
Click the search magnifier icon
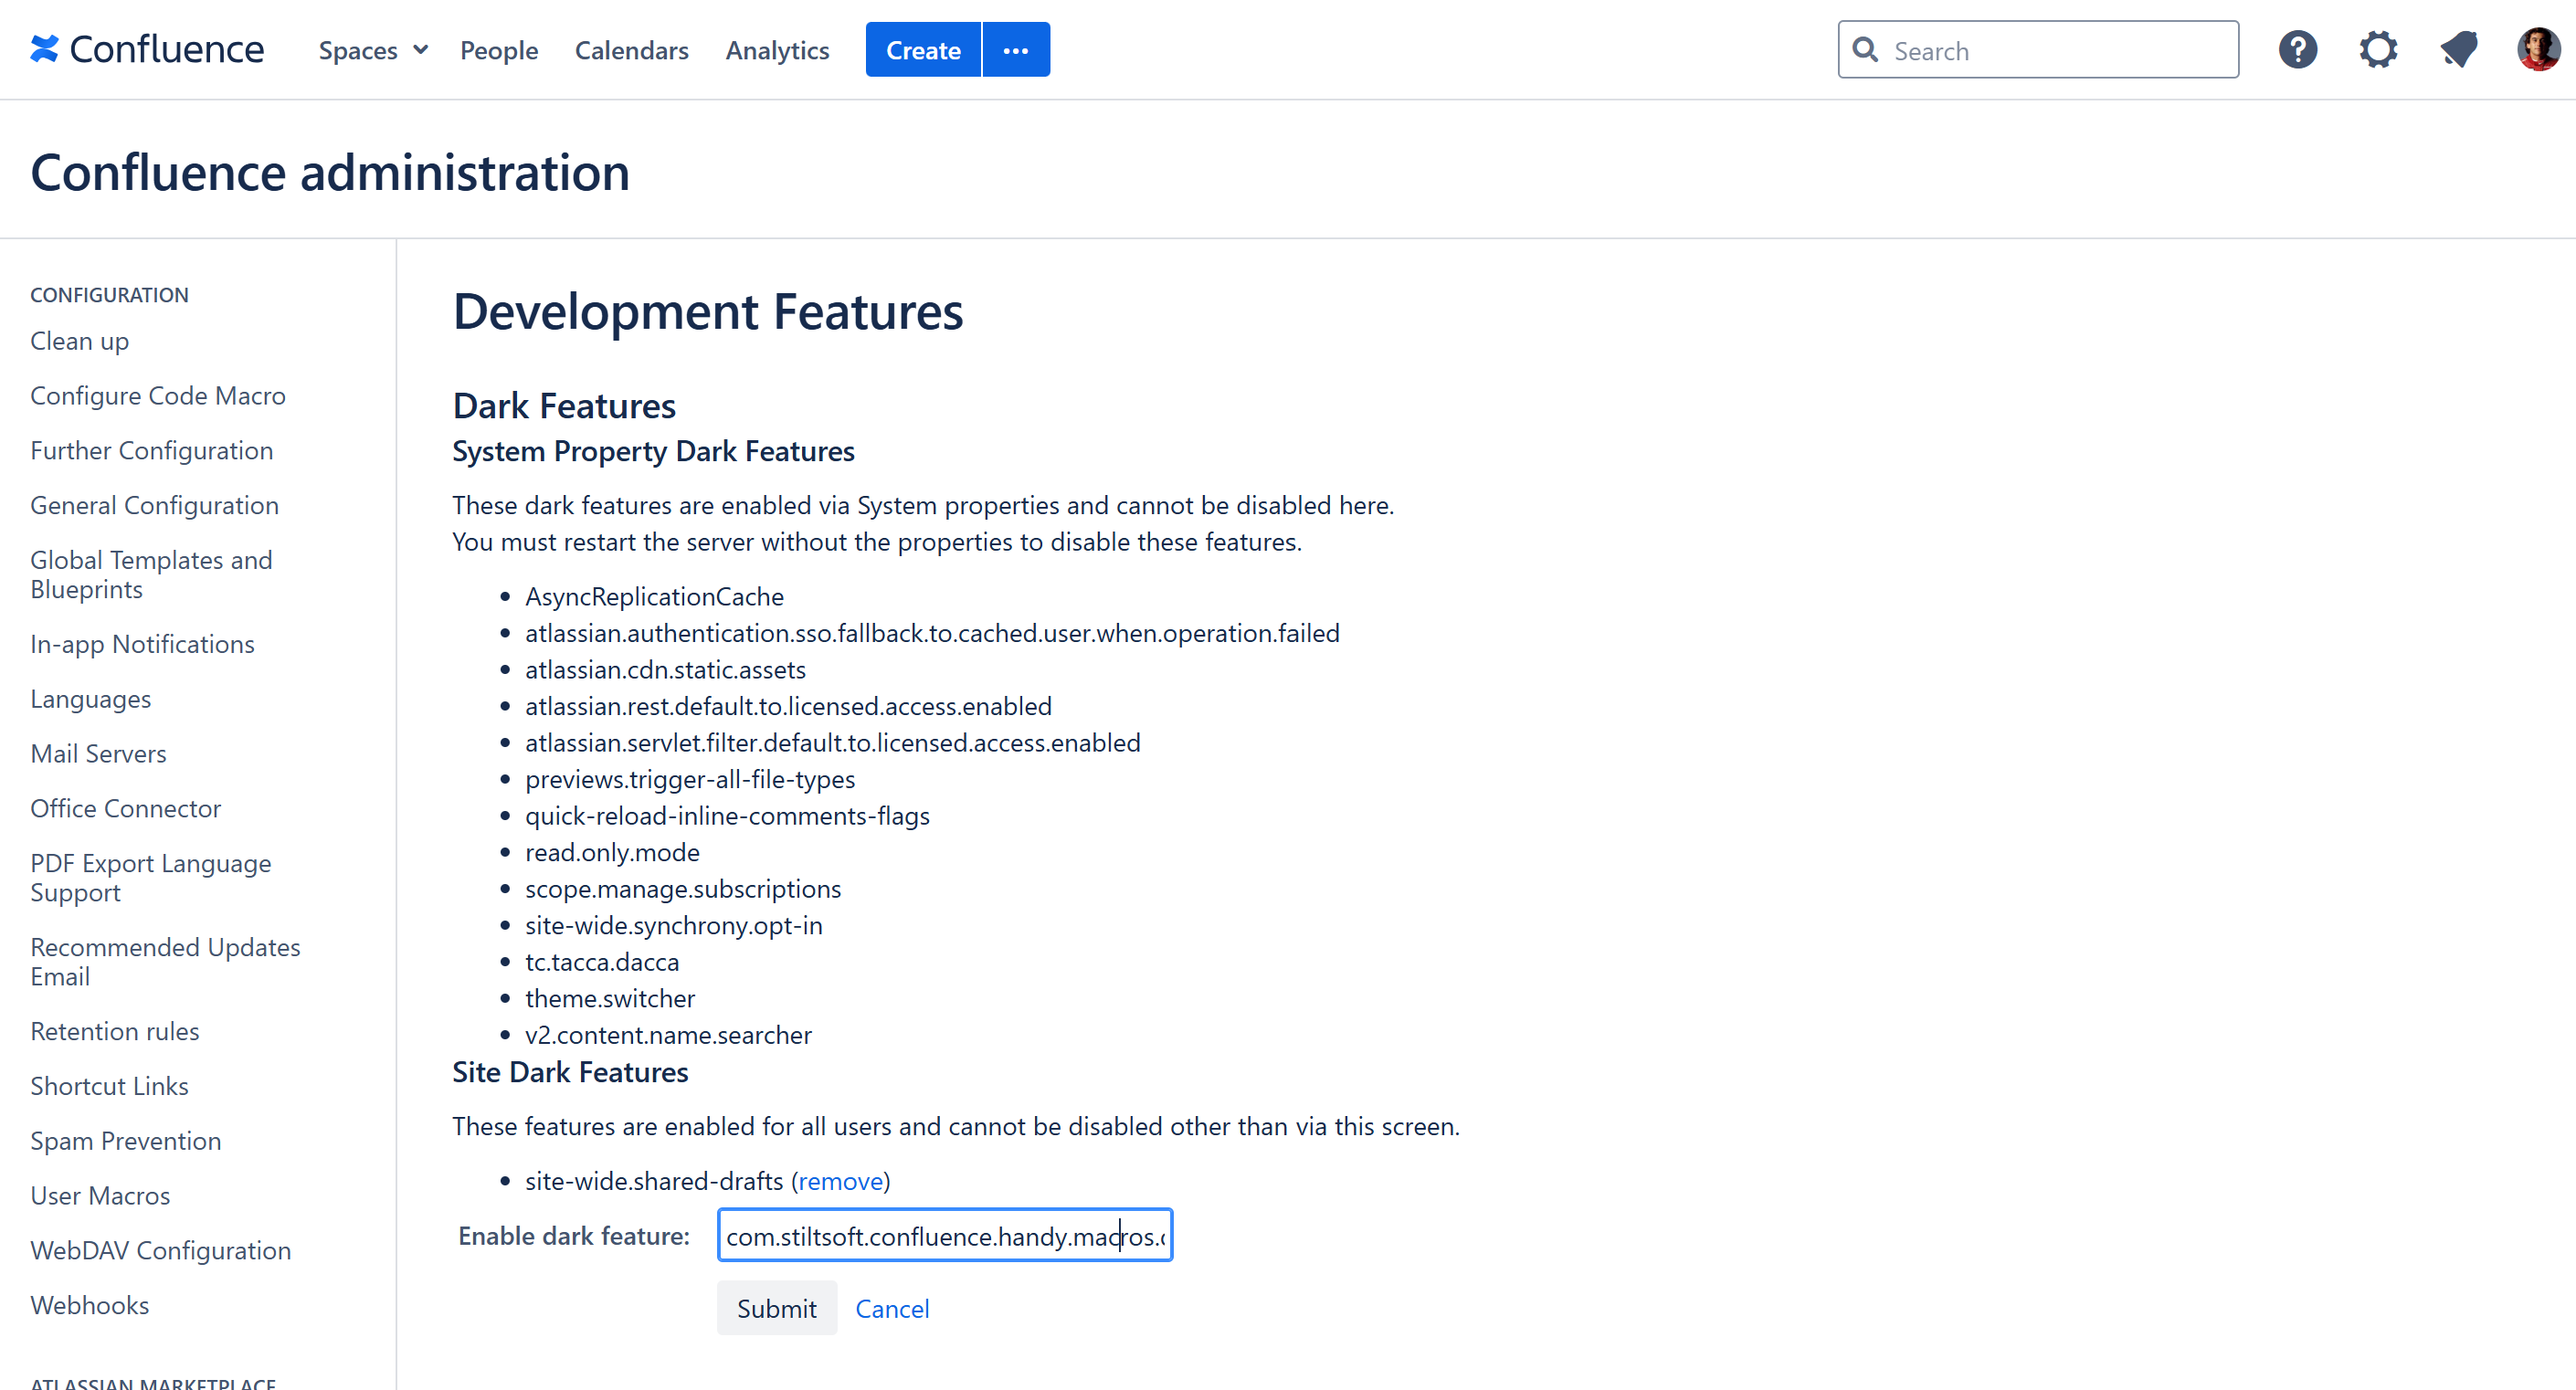click(1864, 50)
